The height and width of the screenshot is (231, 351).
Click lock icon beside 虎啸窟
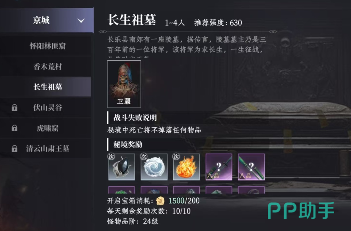(x=15, y=128)
